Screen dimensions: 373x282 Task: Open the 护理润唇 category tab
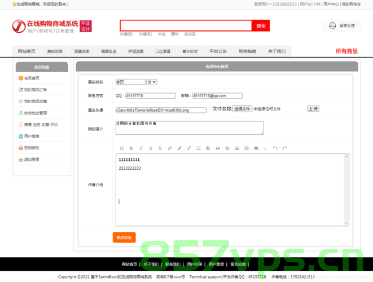click(x=136, y=51)
